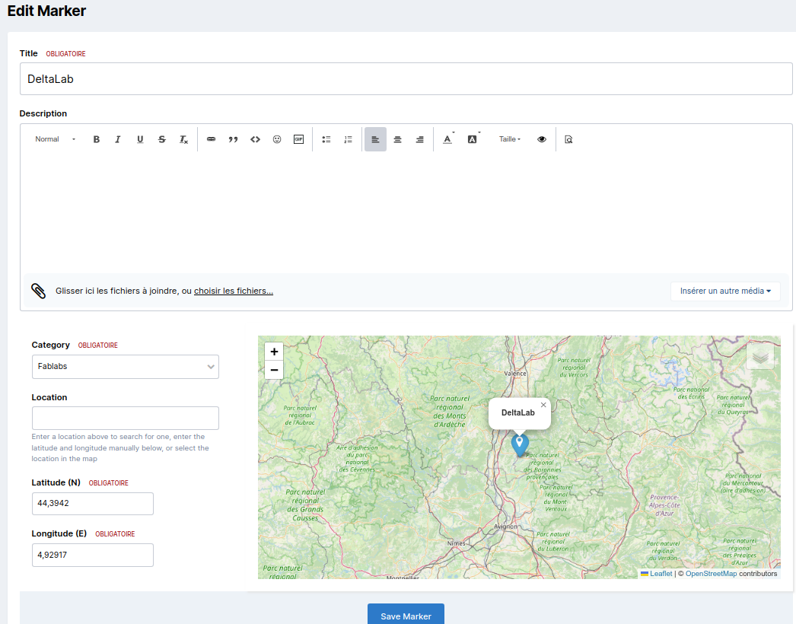The image size is (796, 624).
Task: Align description text to the right
Action: point(420,139)
